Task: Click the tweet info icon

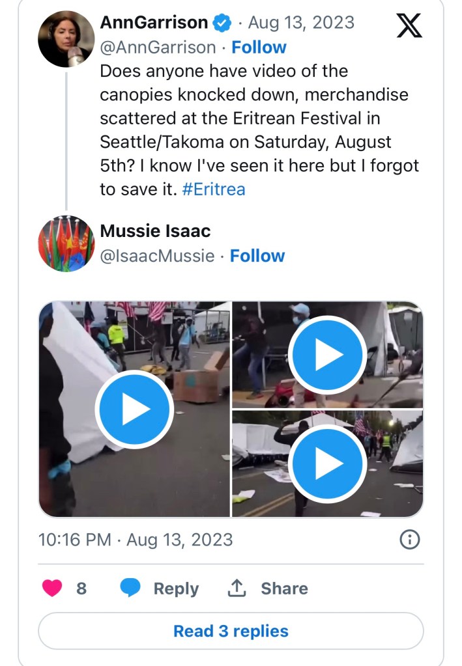Action: pos(409,539)
